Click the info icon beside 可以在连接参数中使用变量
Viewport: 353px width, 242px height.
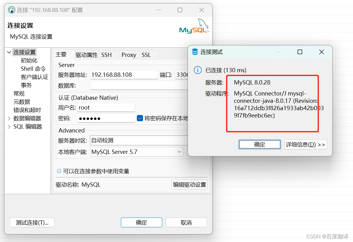pos(59,171)
